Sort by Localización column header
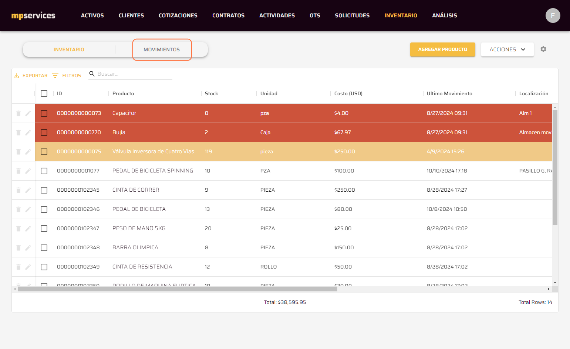 [534, 93]
